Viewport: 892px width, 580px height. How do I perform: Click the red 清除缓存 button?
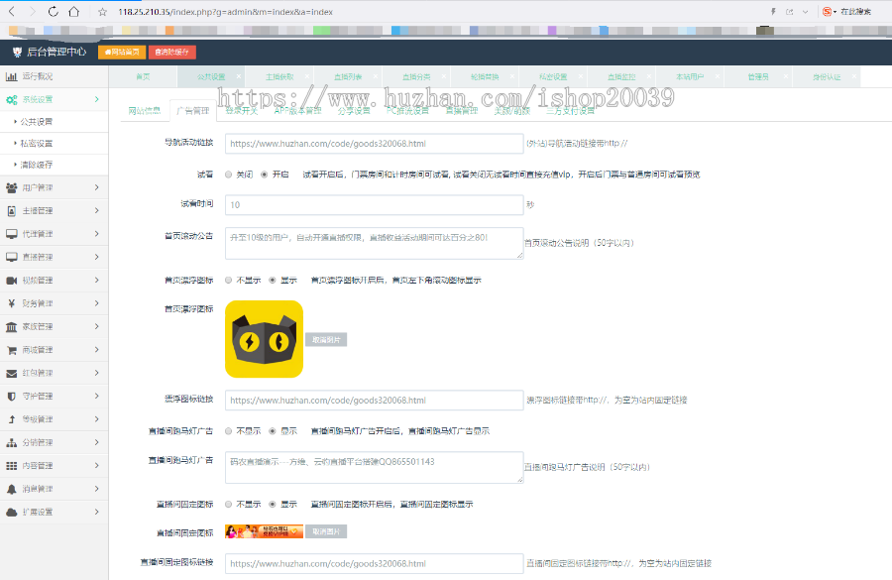click(173, 52)
